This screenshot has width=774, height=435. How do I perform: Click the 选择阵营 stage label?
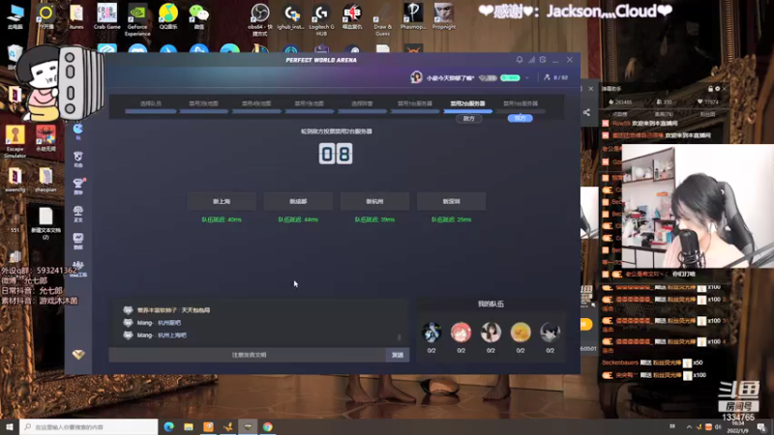[362, 103]
